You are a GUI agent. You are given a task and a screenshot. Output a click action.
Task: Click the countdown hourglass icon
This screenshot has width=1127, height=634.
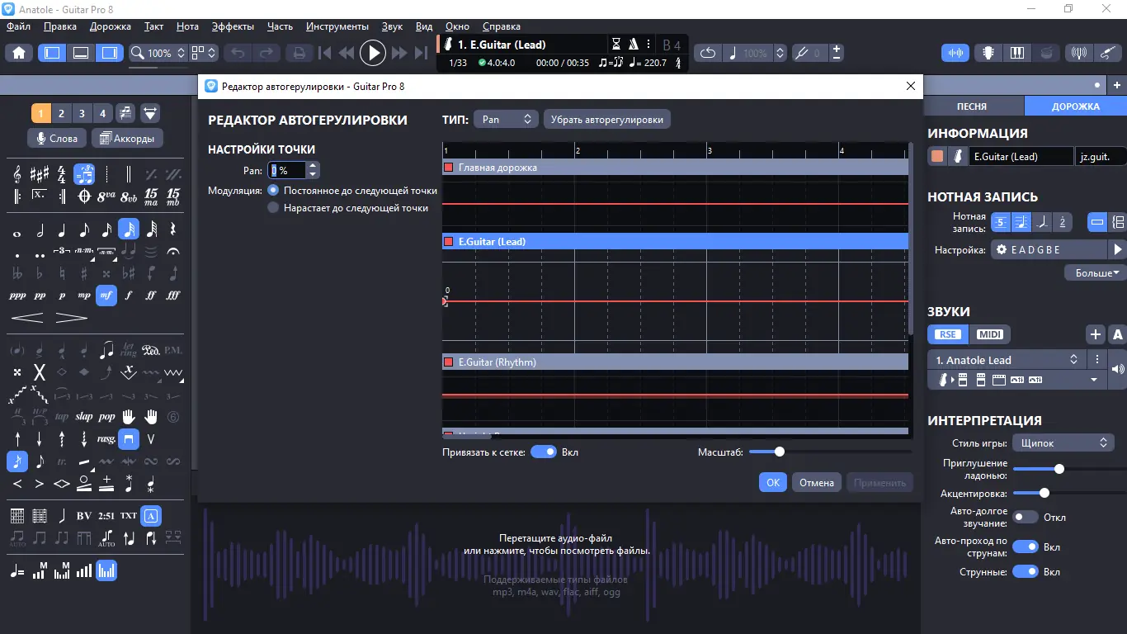[x=615, y=45]
